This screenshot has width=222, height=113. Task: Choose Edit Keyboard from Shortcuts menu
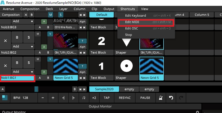tap(146, 16)
